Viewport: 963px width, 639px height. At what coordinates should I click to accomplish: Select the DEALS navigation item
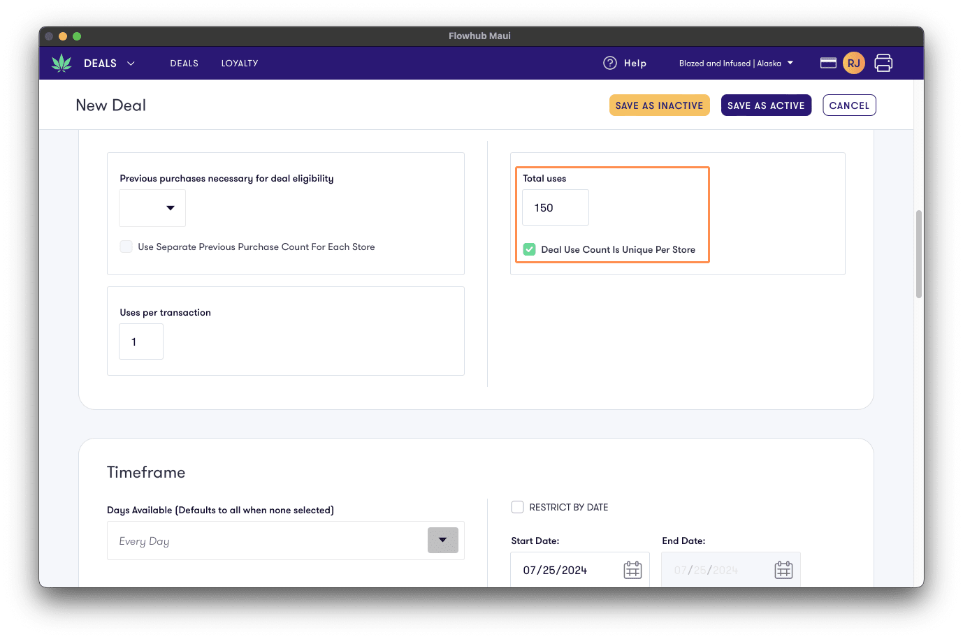(x=184, y=63)
